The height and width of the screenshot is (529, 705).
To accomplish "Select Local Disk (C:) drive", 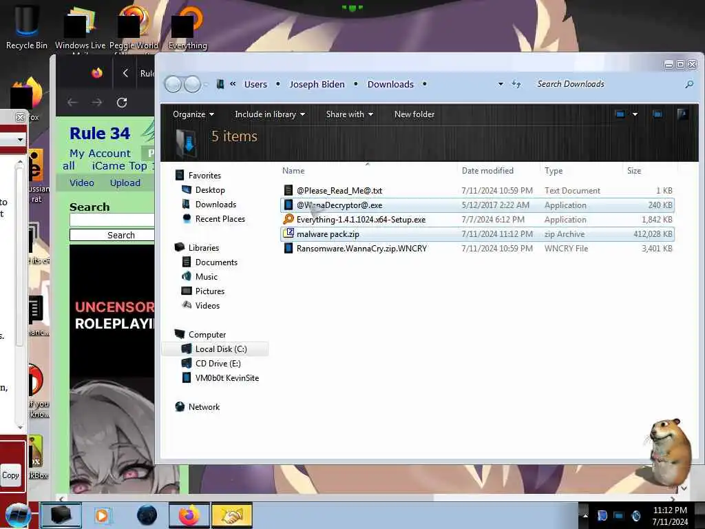I will coord(215,349).
